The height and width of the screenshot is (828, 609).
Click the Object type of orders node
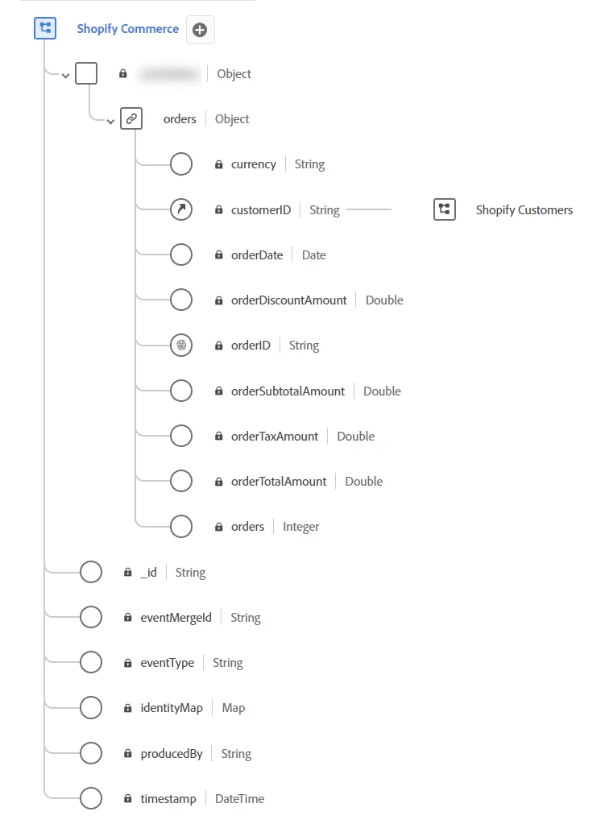click(232, 119)
